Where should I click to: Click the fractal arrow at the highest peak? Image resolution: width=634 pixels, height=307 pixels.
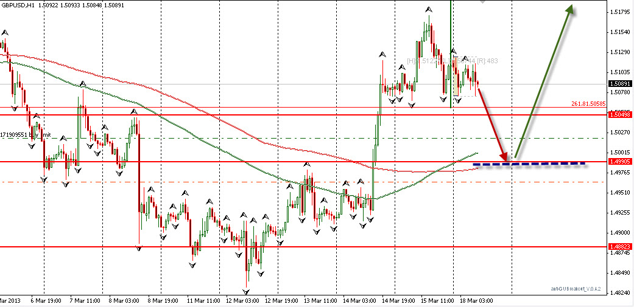click(429, 9)
